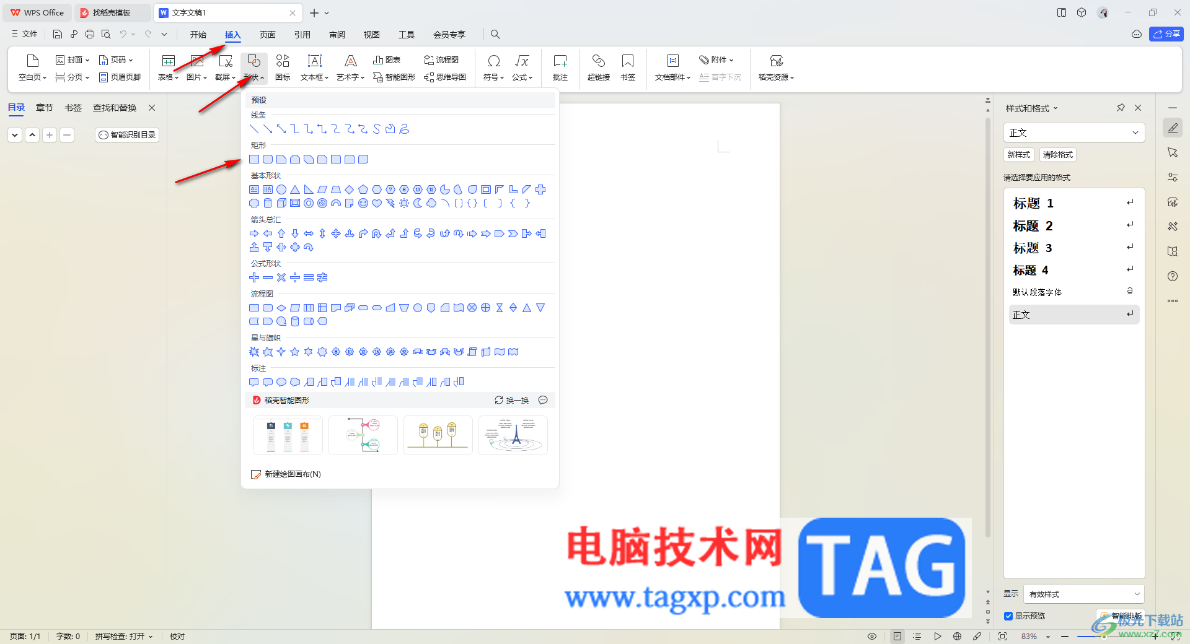Open the Eiffel tower smart graphic thumbnail
Image resolution: width=1190 pixels, height=644 pixels.
click(x=513, y=435)
